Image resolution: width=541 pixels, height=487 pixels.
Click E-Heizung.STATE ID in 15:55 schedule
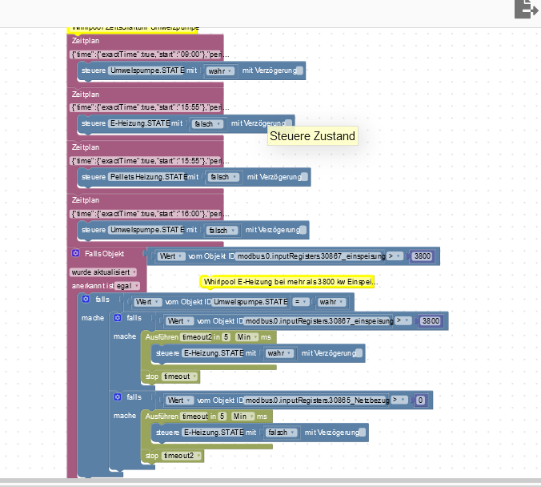tap(140, 123)
